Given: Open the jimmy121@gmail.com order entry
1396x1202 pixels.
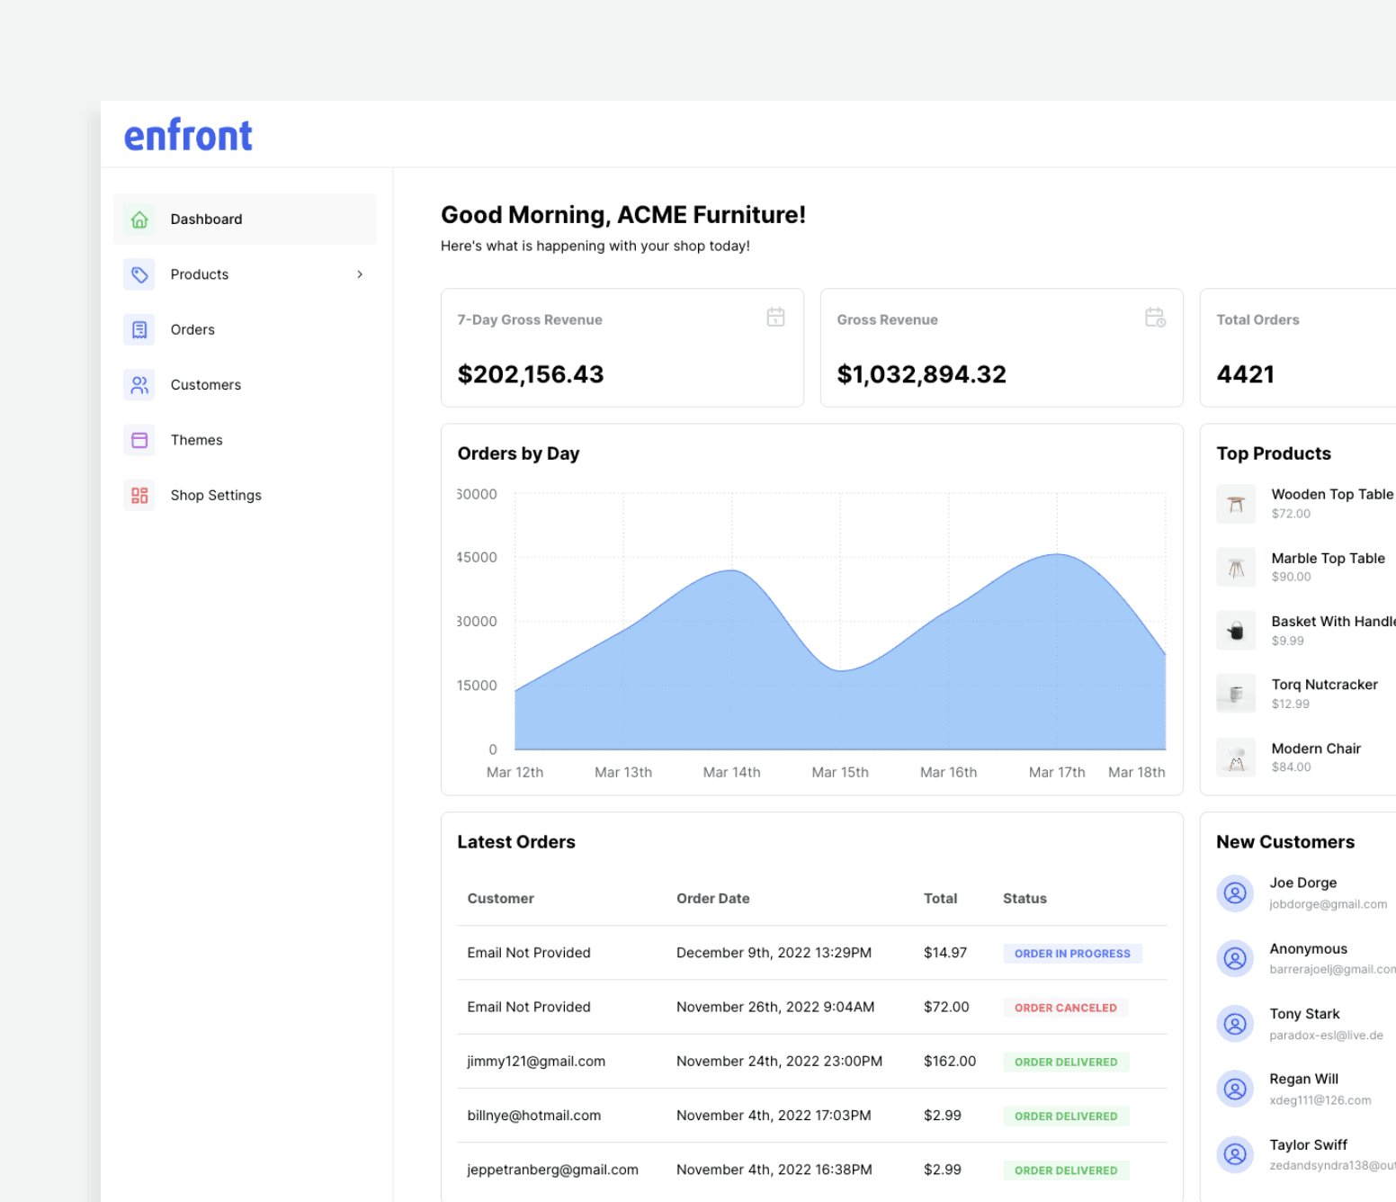Looking at the screenshot, I should (535, 1061).
